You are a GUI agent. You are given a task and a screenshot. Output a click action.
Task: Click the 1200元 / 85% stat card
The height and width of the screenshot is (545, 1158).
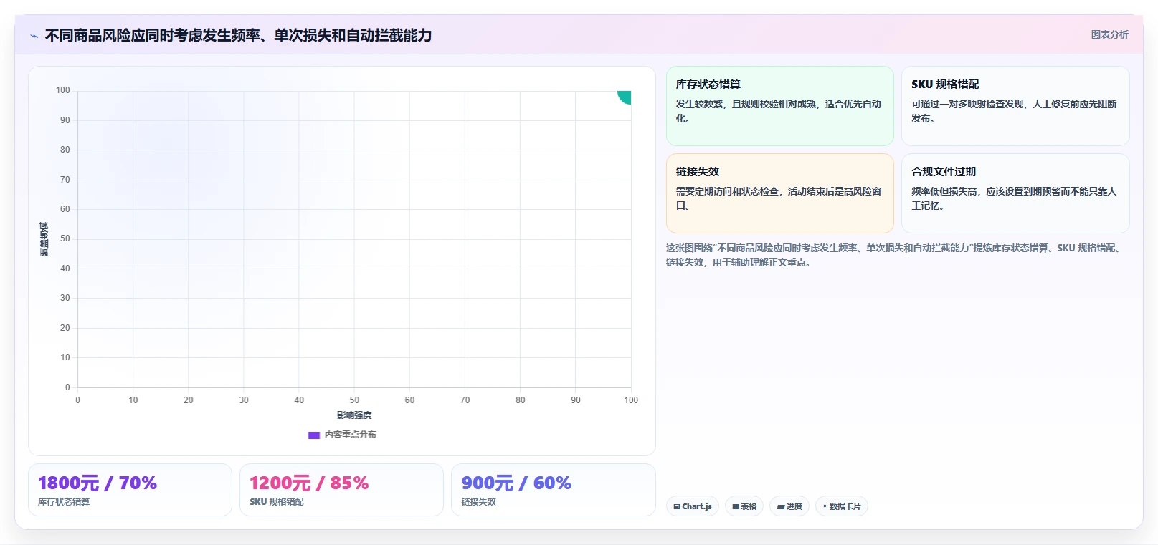coord(341,490)
